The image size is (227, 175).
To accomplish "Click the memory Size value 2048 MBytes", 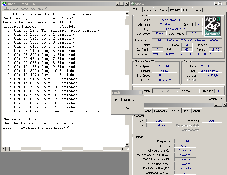I will pyautogui.click(x=159, y=125).
